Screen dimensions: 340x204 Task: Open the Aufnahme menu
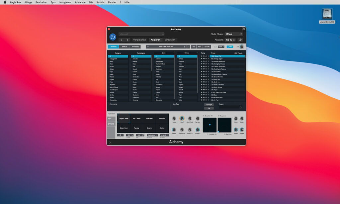[80, 2]
